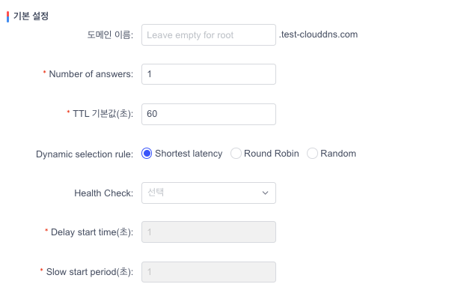
Task: Open the Health Check 선택 dropdown
Action: [x=209, y=193]
